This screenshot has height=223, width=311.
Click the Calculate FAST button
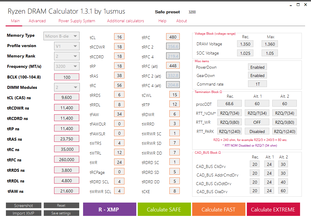pos(218,209)
